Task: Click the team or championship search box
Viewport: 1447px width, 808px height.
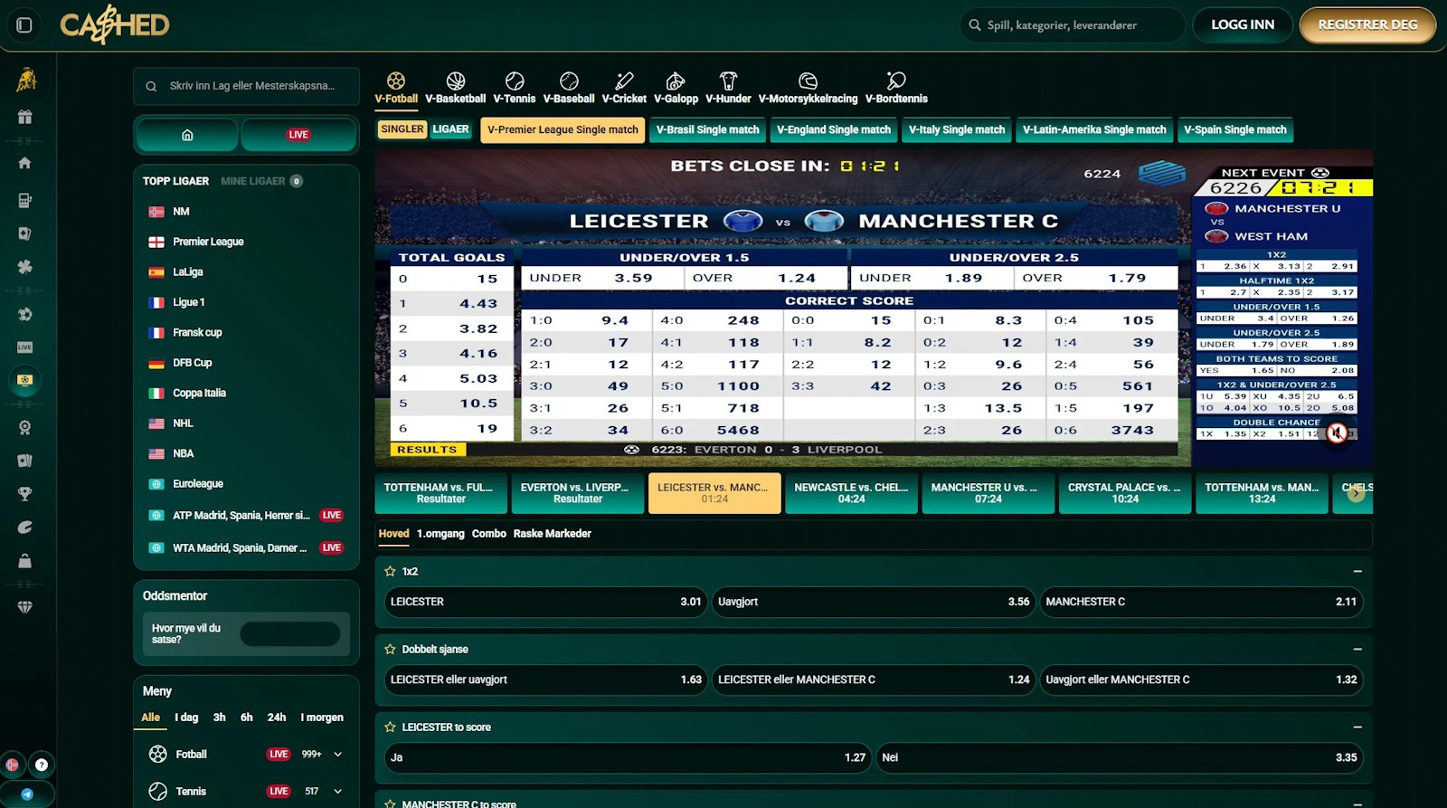Action: pos(246,86)
